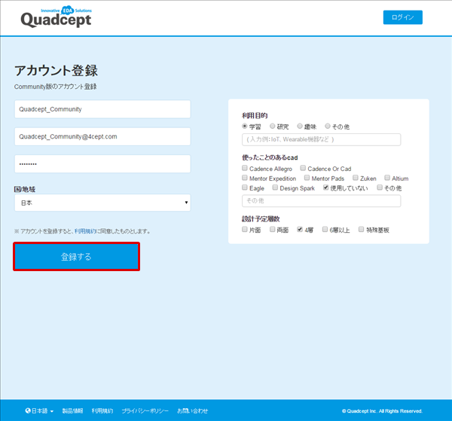Image resolution: width=452 pixels, height=421 pixels.
Task: Check the Altium checkbox
Action: coord(387,178)
